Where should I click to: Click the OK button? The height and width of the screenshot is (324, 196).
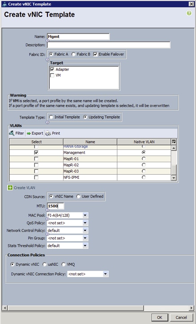(160, 317)
